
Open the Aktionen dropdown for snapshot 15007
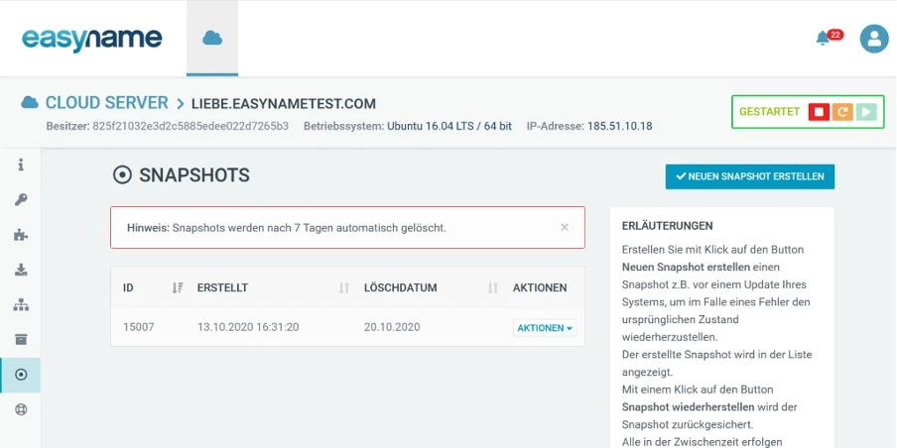545,328
